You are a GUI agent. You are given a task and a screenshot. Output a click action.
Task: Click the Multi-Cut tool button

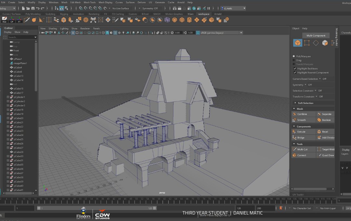pos(304,149)
